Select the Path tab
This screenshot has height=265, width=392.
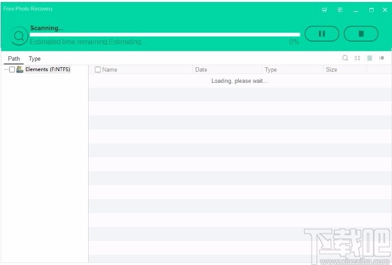click(x=14, y=59)
